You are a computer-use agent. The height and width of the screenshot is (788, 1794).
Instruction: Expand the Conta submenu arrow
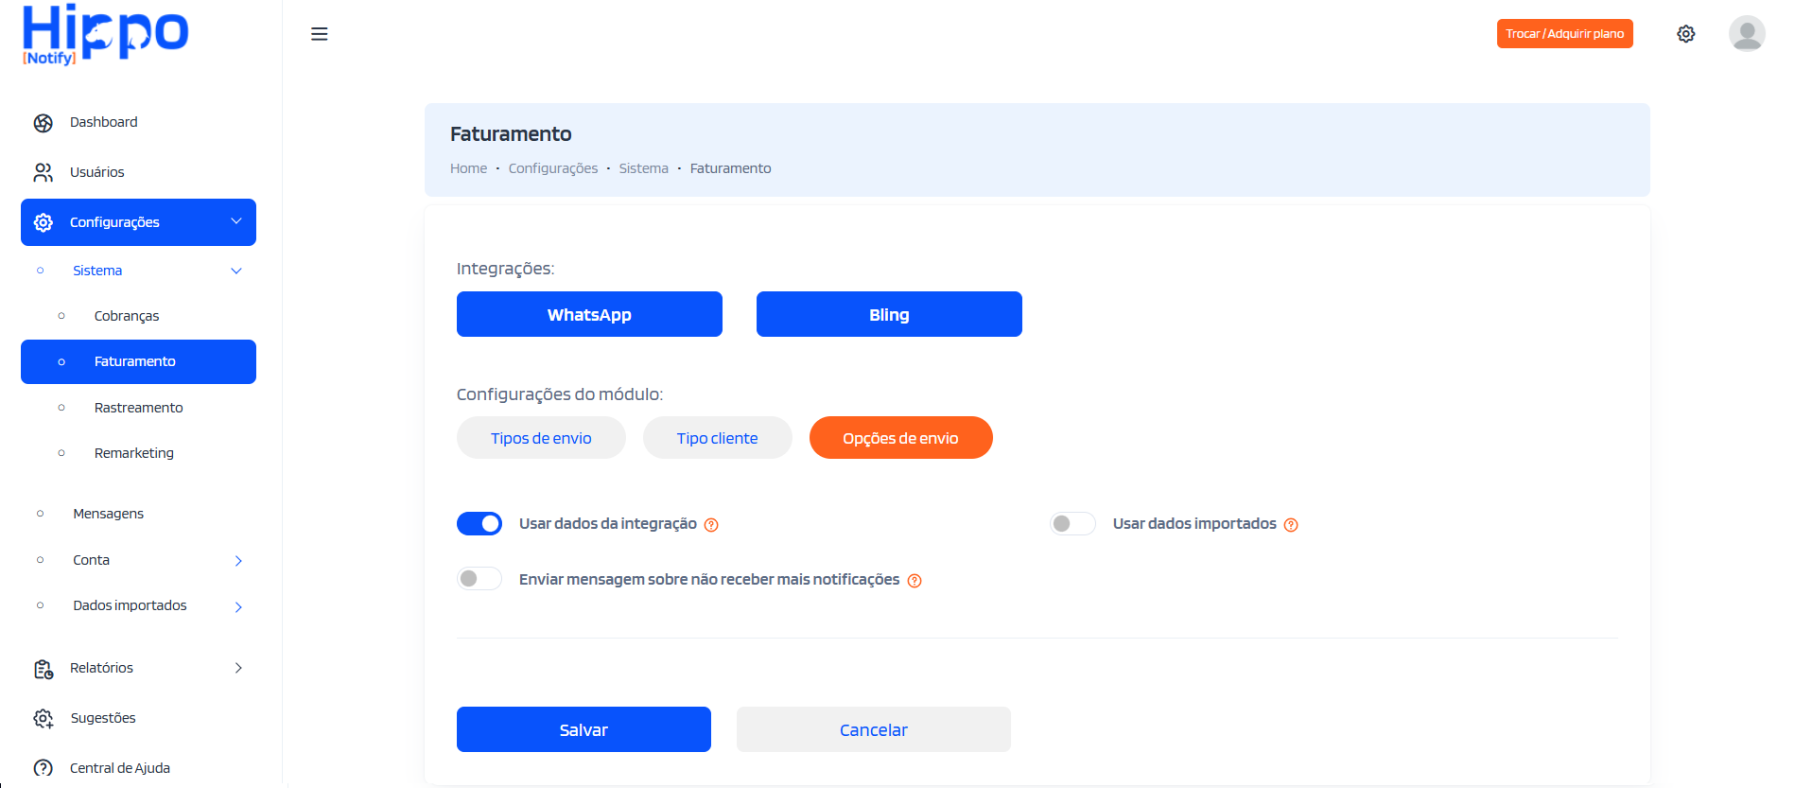[238, 561]
